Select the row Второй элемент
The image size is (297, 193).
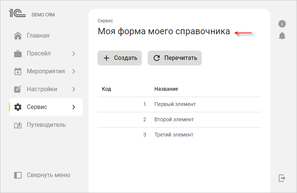click(179, 120)
